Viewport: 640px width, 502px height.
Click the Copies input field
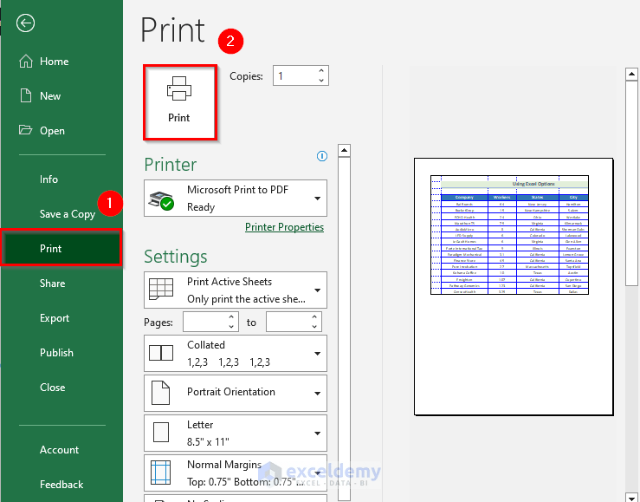[301, 75]
